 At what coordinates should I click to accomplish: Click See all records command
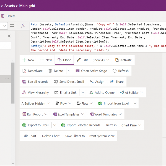[35, 82]
